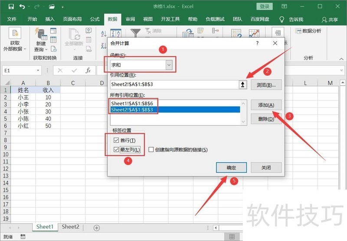347x241 pixels.
Task: Click the Filter funnel icon
Action: coord(135,32)
